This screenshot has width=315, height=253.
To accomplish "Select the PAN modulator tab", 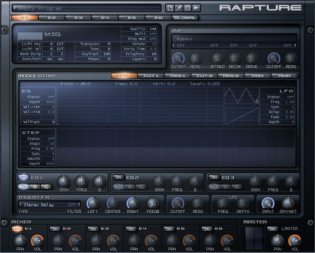I will [x=257, y=76].
